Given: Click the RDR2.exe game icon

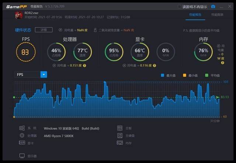Looking at the screenshot, I should point(19,15).
